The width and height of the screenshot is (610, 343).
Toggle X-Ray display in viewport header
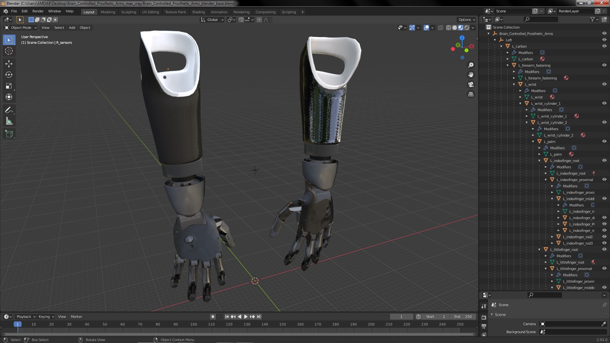[x=440, y=28]
